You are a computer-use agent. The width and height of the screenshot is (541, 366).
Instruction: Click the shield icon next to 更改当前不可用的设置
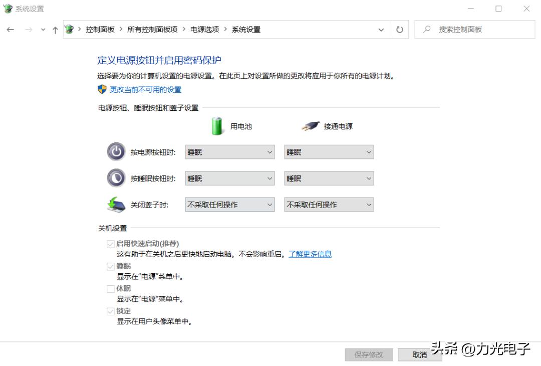pos(101,90)
